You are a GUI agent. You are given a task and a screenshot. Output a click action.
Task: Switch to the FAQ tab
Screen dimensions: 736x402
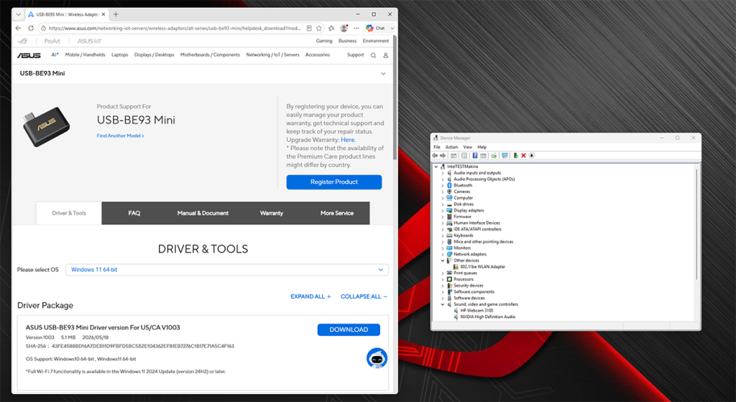(134, 213)
